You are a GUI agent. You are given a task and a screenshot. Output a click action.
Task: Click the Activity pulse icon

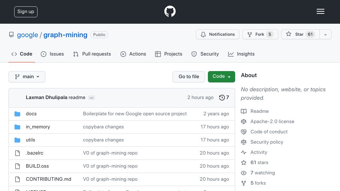pos(244,152)
